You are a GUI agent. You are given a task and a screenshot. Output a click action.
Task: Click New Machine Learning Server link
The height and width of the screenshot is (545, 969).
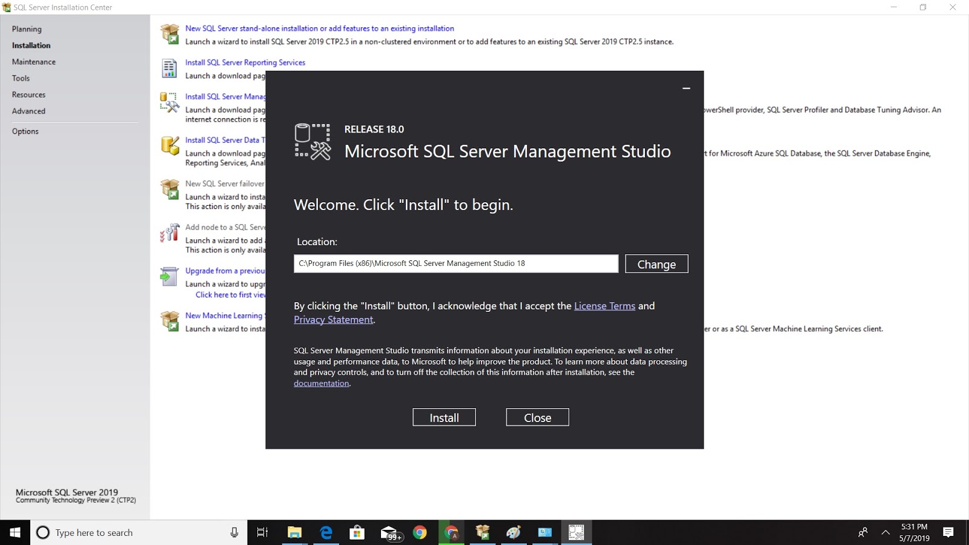[225, 315]
